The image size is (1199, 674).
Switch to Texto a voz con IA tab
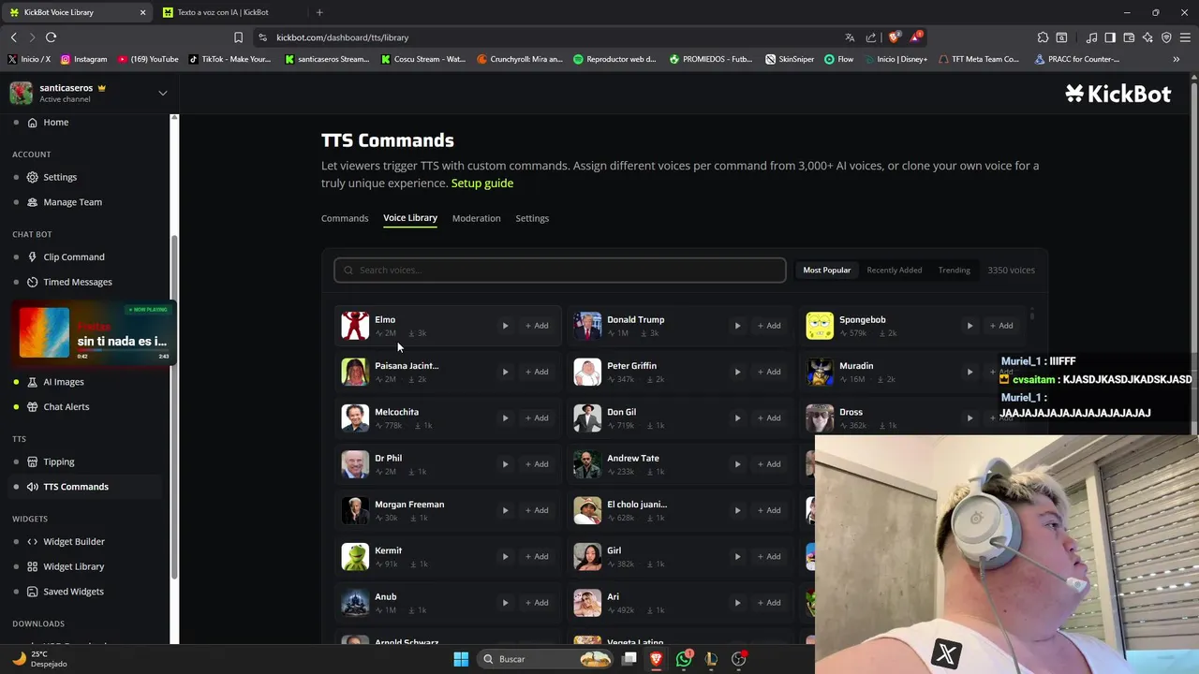[223, 12]
